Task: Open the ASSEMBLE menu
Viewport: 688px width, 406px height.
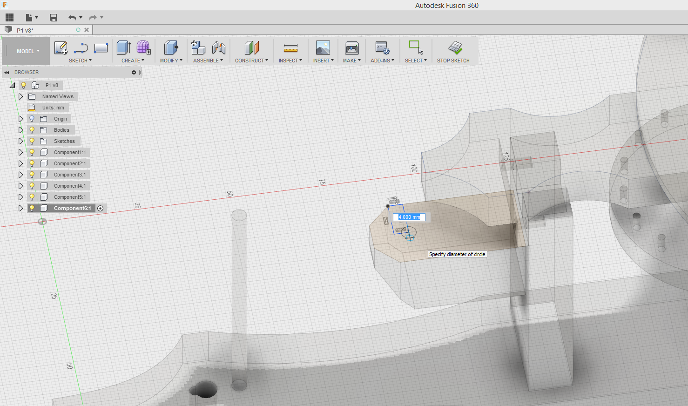Action: click(208, 61)
